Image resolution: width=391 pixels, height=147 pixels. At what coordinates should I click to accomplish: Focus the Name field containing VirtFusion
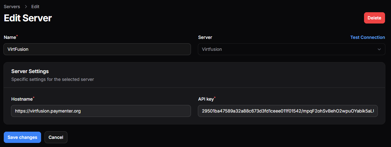(97, 49)
